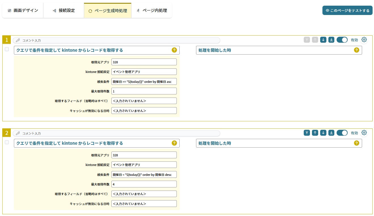The image size is (374, 216).
Task: Click 取得するフィールド field in block 1
Action: pos(144,101)
